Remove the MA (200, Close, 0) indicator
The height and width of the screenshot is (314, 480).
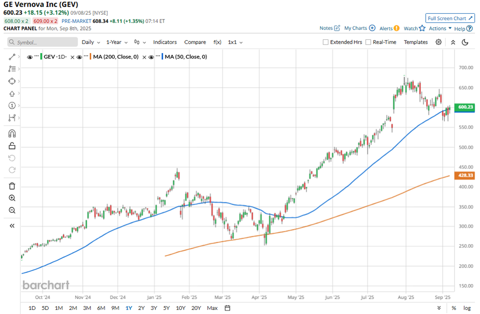click(x=144, y=57)
